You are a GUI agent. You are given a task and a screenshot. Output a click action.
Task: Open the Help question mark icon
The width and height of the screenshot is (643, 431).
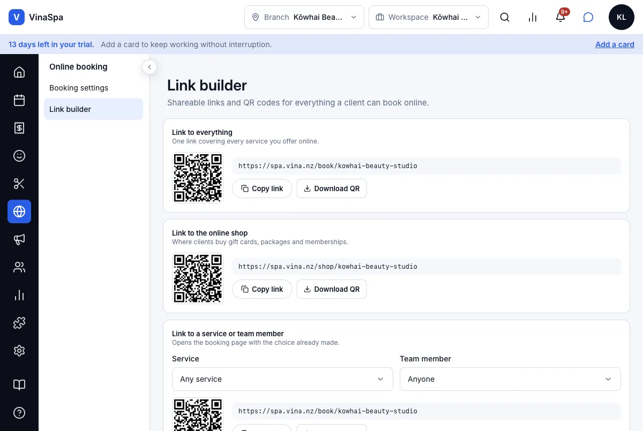pos(19,413)
